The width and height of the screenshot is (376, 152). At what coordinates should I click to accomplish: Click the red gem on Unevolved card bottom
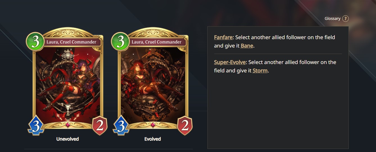[68, 125]
